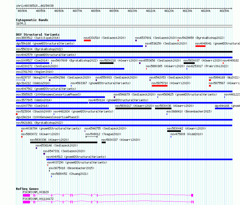The height and width of the screenshot is (205, 240).
Task: Click the long black nsv5830336 bar
Action: tap(64, 142)
